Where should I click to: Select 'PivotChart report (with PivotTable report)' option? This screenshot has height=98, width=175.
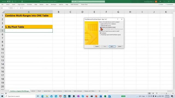[x=100, y=35]
